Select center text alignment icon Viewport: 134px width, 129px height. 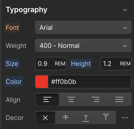pyautogui.click(x=71, y=99)
